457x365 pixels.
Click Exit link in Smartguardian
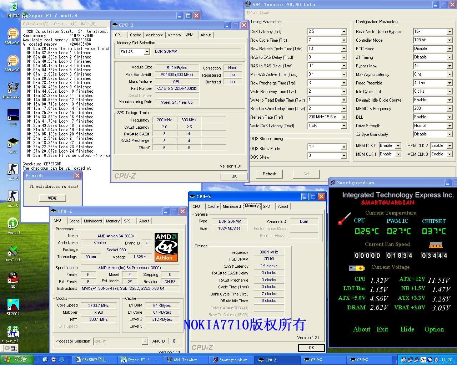point(382,329)
